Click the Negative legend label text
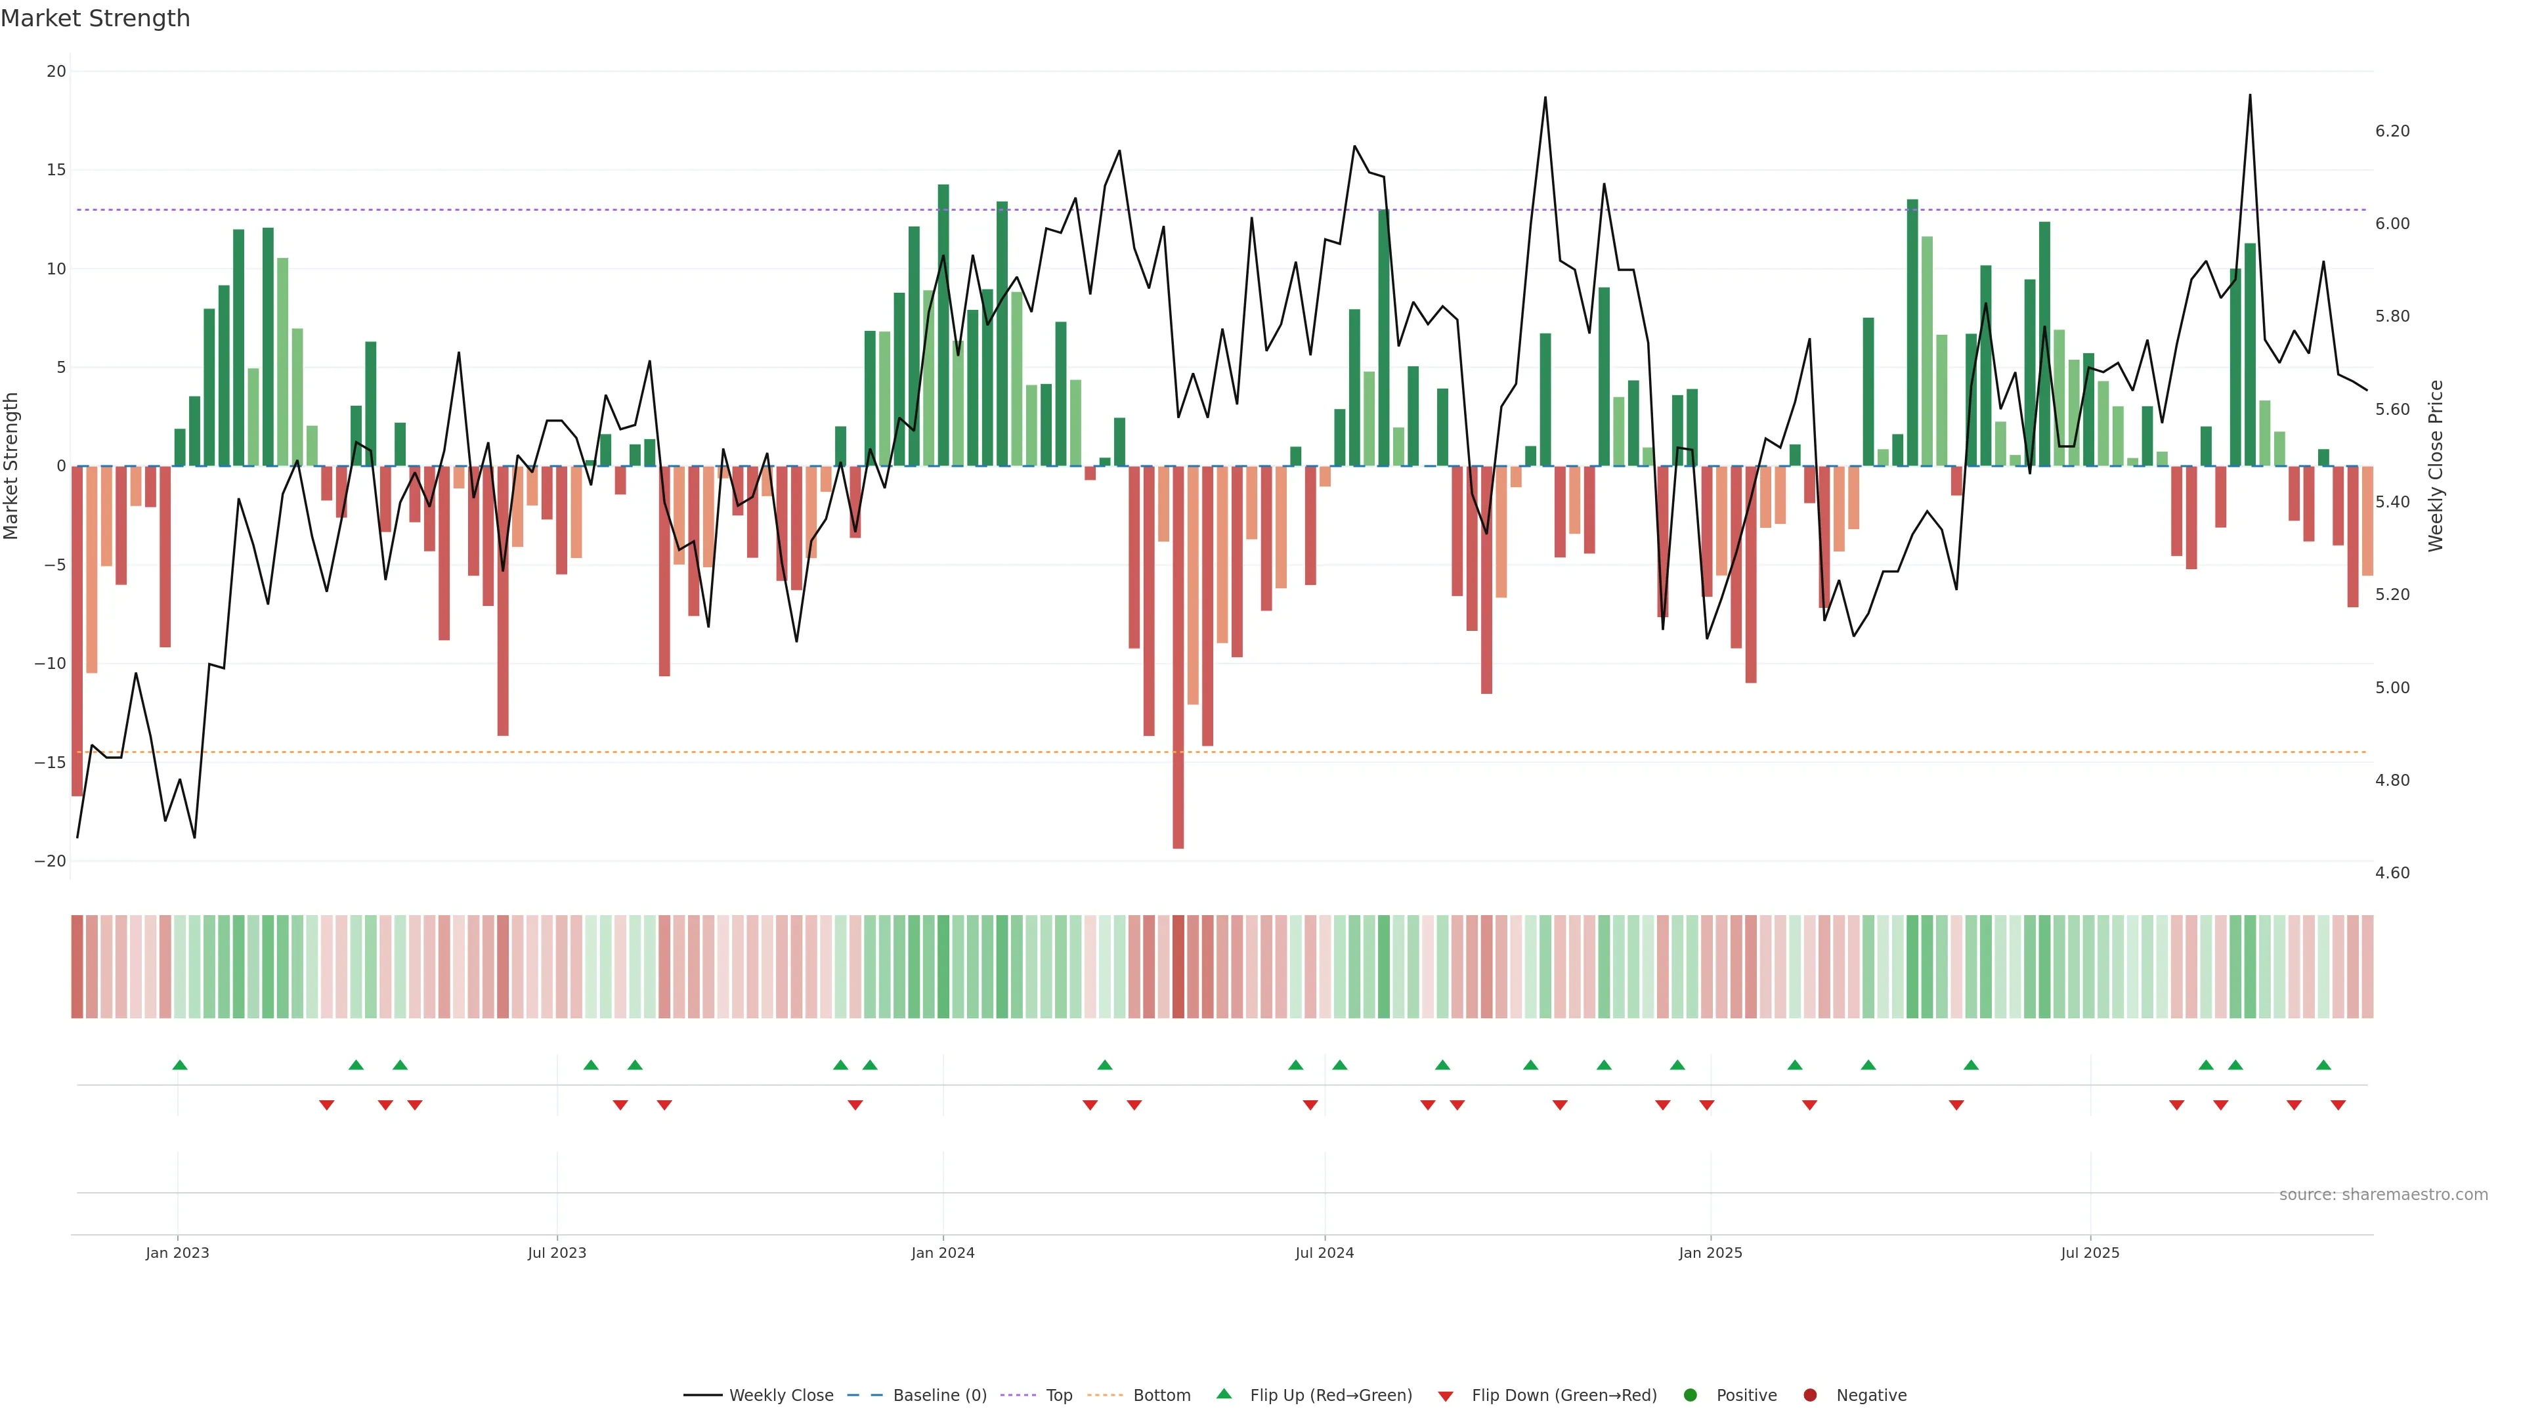The width and height of the screenshot is (2521, 1418). pos(1871,1394)
